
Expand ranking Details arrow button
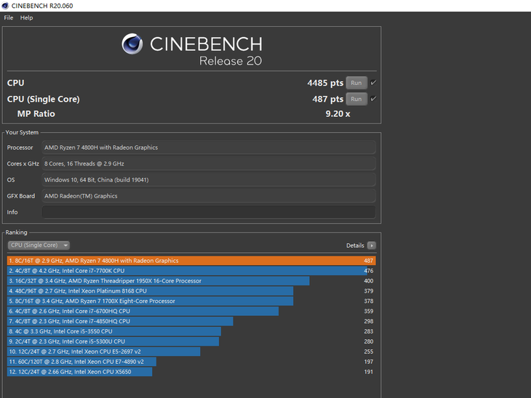372,245
